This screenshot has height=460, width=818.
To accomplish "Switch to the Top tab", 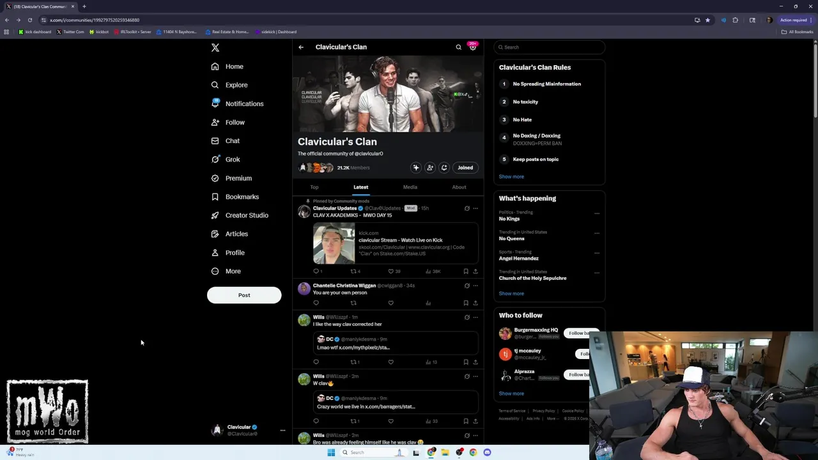I will 314,187.
